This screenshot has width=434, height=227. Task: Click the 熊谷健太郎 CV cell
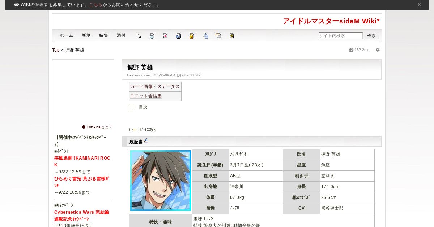[347, 208]
